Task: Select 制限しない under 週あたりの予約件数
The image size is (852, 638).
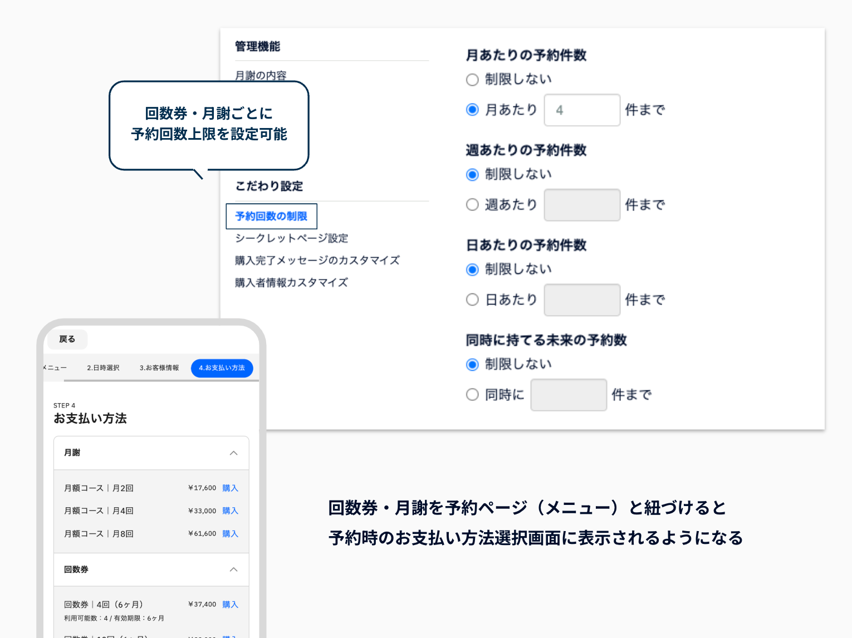Action: pyautogui.click(x=472, y=175)
